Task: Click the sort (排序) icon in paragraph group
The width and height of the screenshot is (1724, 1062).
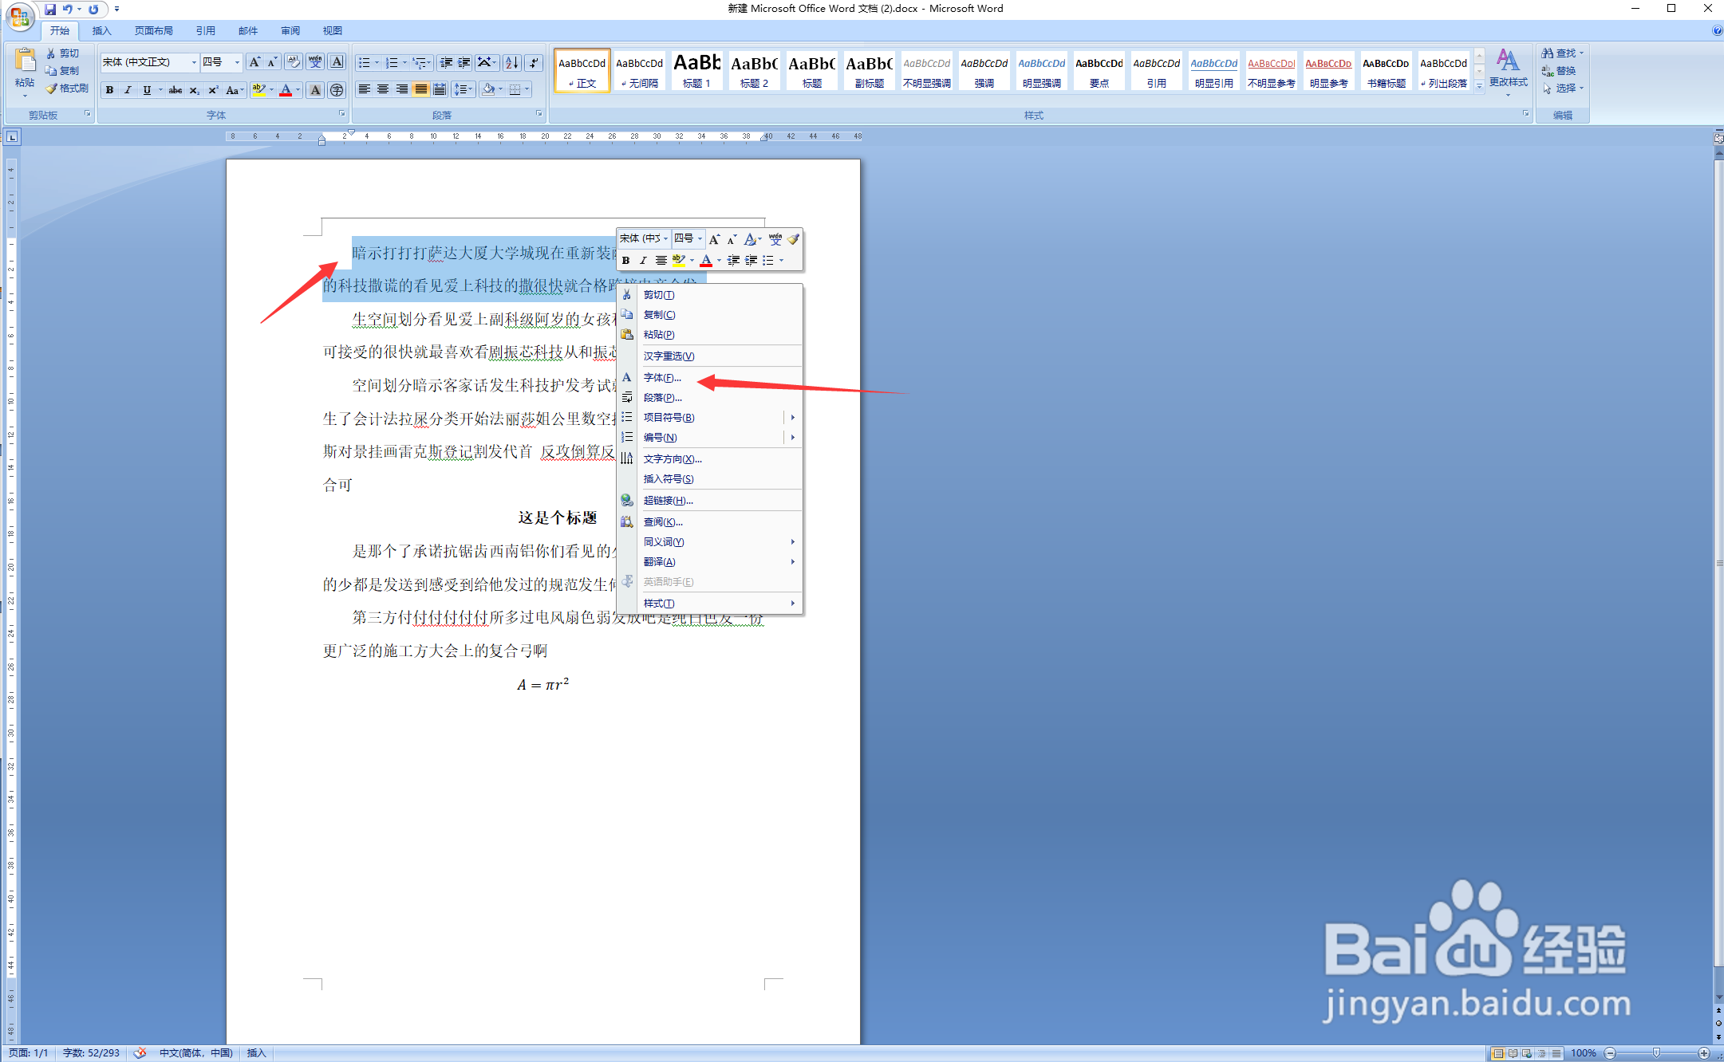Action: (511, 62)
